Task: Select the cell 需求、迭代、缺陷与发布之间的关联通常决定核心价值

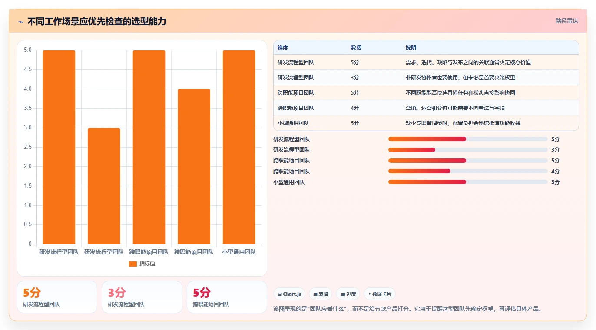Action: (x=468, y=63)
